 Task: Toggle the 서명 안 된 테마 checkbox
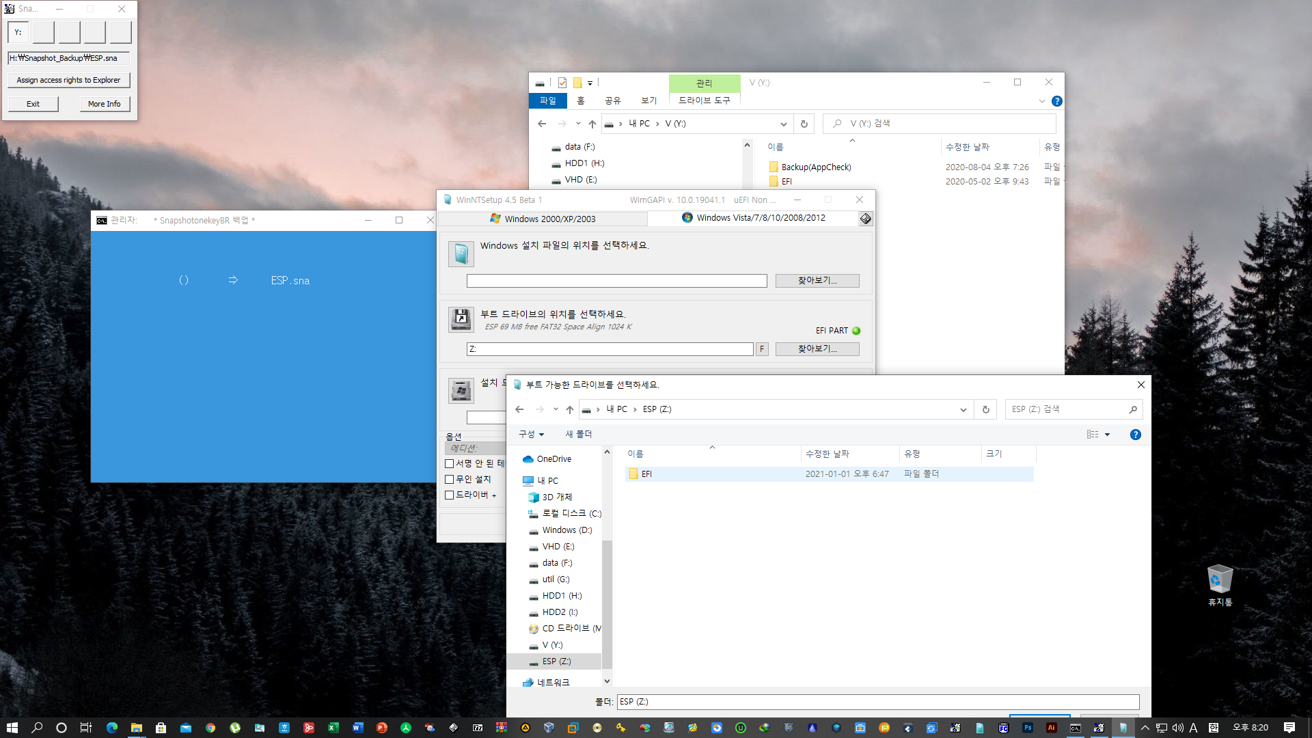click(450, 463)
